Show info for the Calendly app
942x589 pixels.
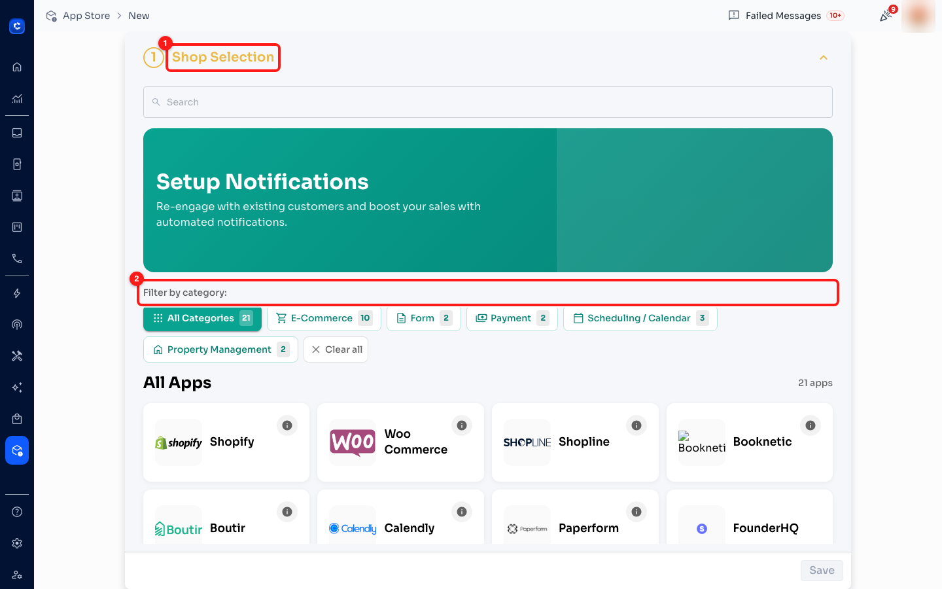[x=462, y=512]
